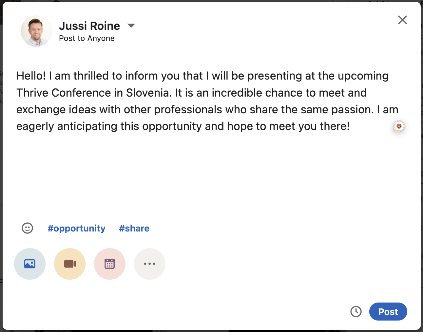Expand the dropdown arrow beside Jussi Roine

(131, 26)
